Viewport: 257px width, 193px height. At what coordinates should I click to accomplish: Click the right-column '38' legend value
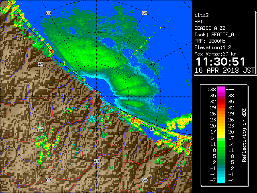pyautogui.click(x=231, y=96)
